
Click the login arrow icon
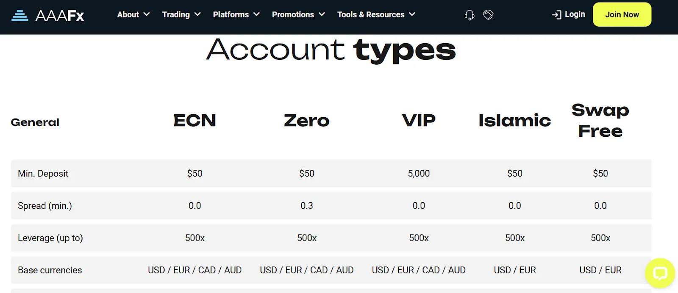(x=556, y=15)
